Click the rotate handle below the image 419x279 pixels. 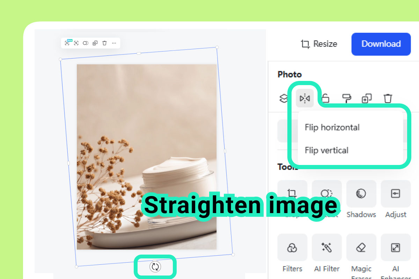155,266
